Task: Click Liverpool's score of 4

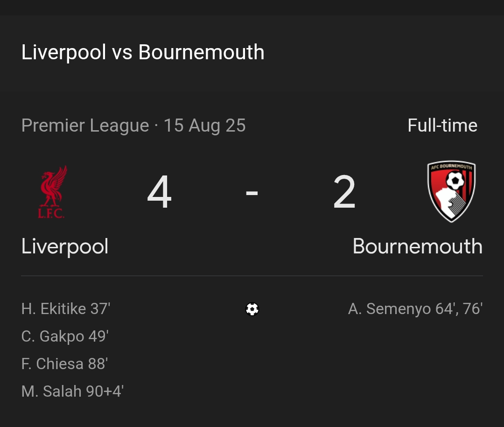Action: [160, 191]
